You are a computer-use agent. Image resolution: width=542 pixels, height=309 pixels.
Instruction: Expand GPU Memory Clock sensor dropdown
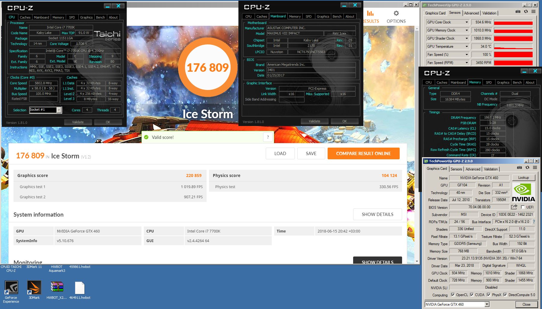click(x=467, y=30)
